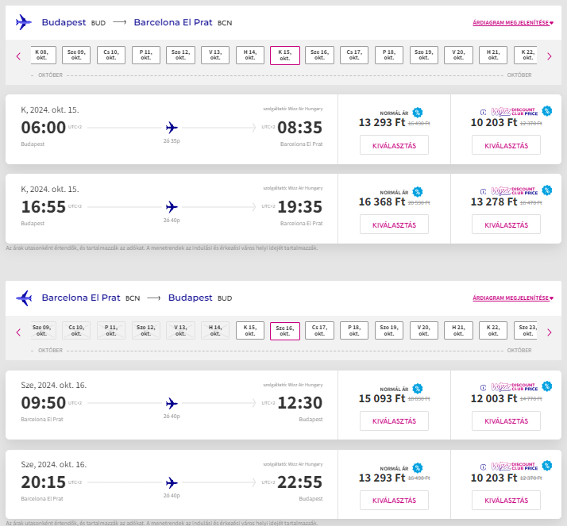The width and height of the screenshot is (567, 526).
Task: Click the return flight airplane logo icon
Action: coord(24,298)
